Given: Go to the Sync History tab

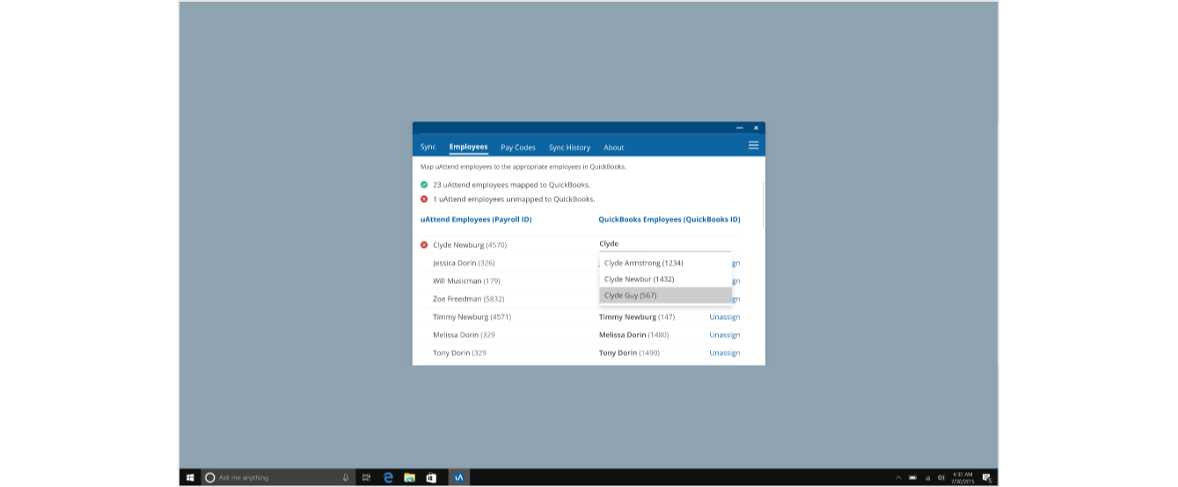Looking at the screenshot, I should [x=569, y=148].
